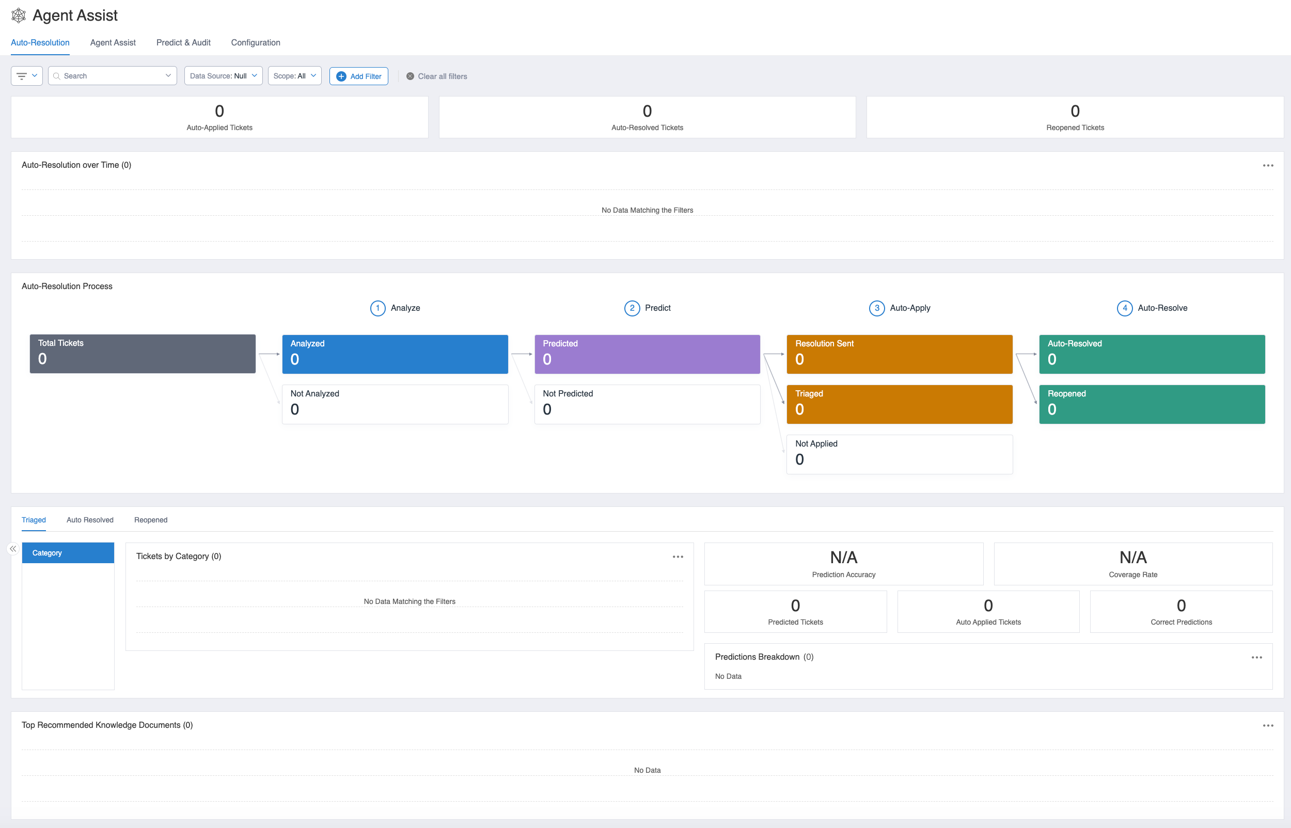
Task: Click the plus icon on Add Filter
Action: (x=341, y=76)
